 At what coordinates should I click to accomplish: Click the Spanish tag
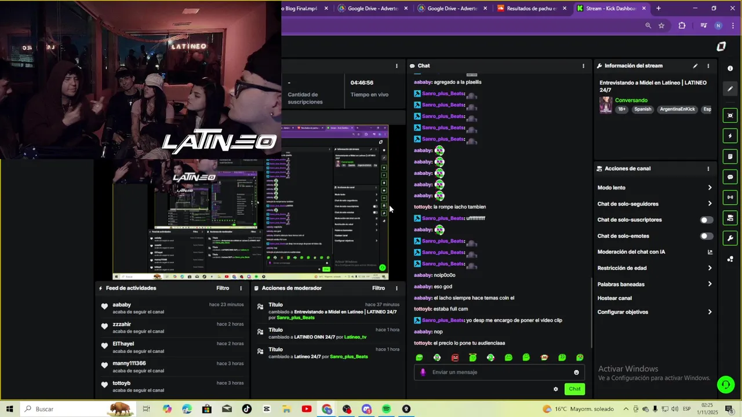coord(642,109)
